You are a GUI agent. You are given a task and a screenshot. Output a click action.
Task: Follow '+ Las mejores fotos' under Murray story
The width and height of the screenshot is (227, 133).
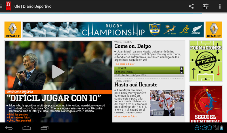click(125, 116)
